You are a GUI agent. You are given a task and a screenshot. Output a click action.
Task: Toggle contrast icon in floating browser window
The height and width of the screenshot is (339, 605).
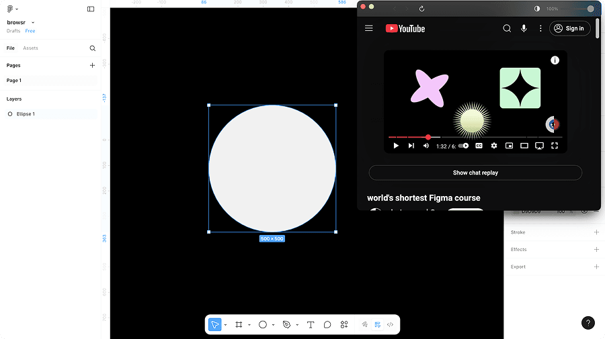point(536,9)
